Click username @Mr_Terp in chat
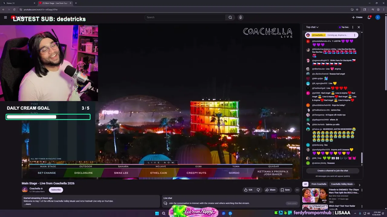Viewport: 387px width, 217px height. [x=317, y=158]
